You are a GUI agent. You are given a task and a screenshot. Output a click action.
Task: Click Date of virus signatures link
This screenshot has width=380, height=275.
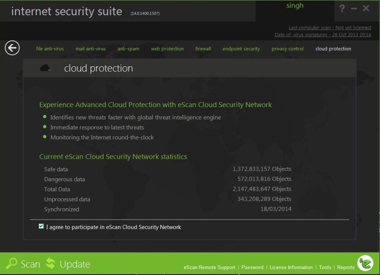[323, 35]
